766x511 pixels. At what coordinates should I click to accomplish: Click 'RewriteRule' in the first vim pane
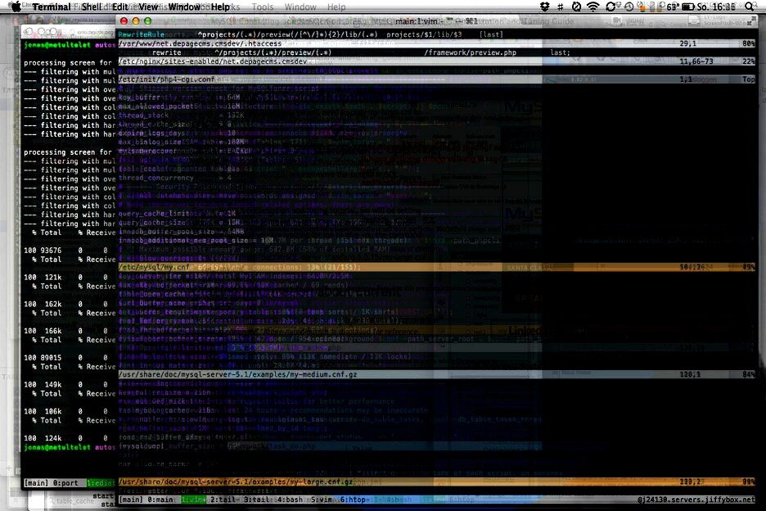[142, 34]
